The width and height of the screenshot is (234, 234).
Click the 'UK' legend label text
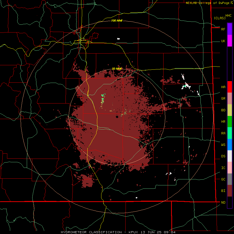pos(223,41)
